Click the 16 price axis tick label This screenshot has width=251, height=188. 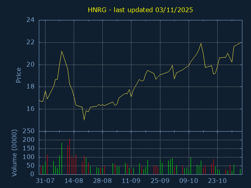[x=30, y=109]
